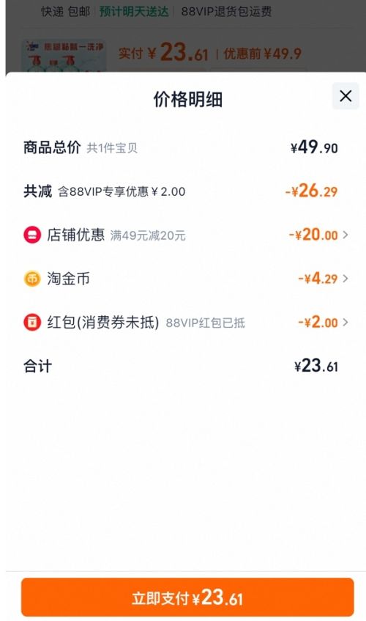Tap 立即支付 ¥23.61 pay button
Viewport: 366px width, 621px height.
click(x=187, y=598)
